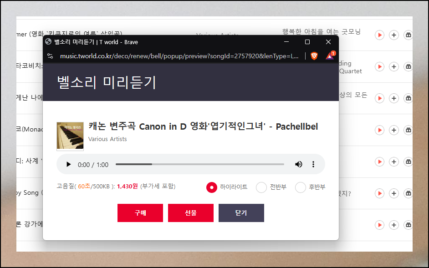
Task: Start playback in the audio player
Action: click(x=68, y=164)
